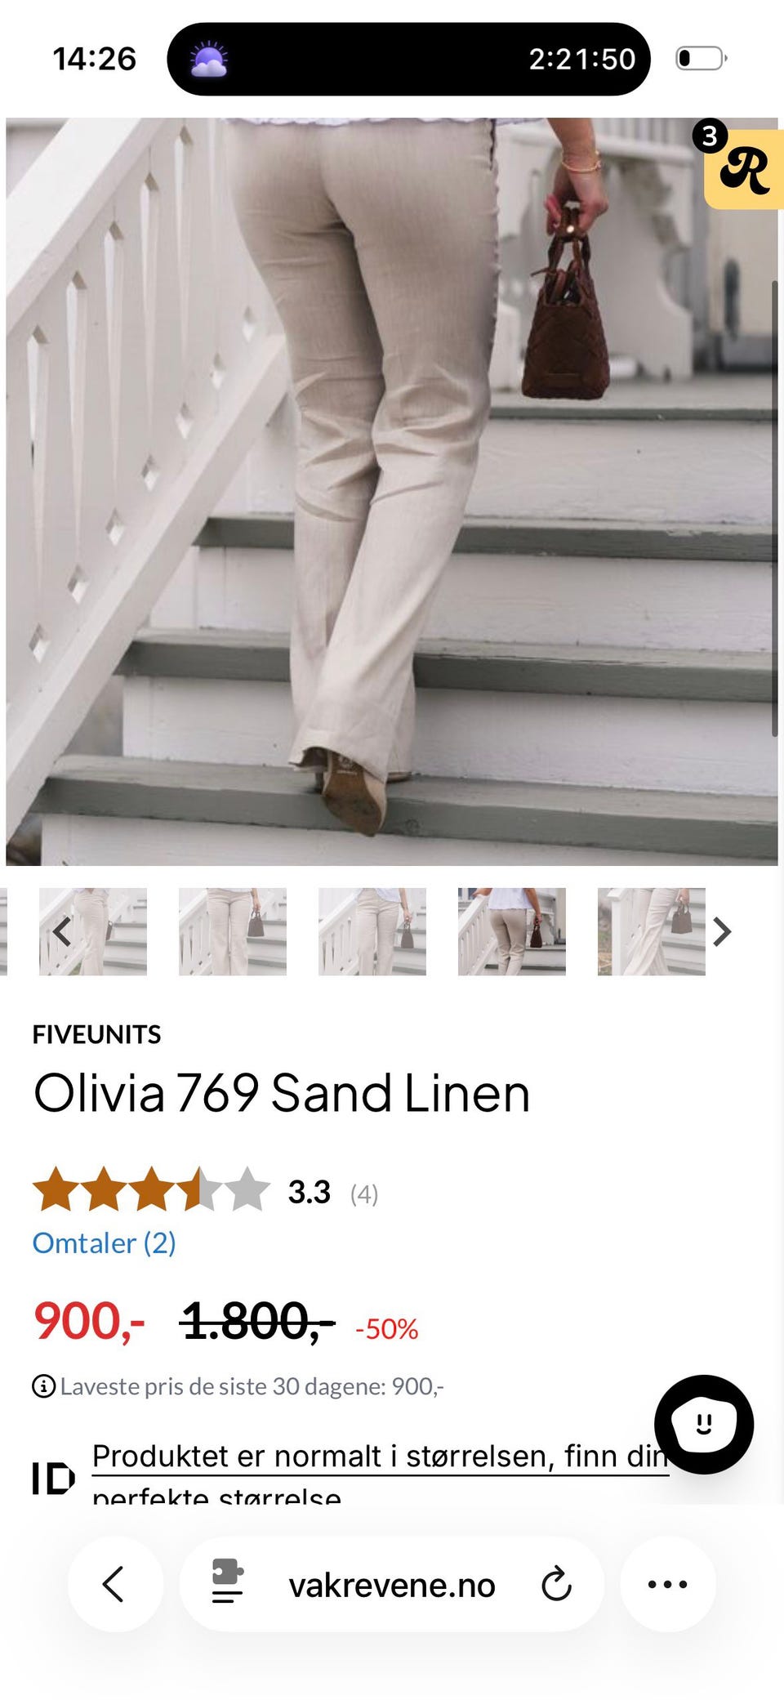Show previous thumbnails with left chevron

(61, 931)
